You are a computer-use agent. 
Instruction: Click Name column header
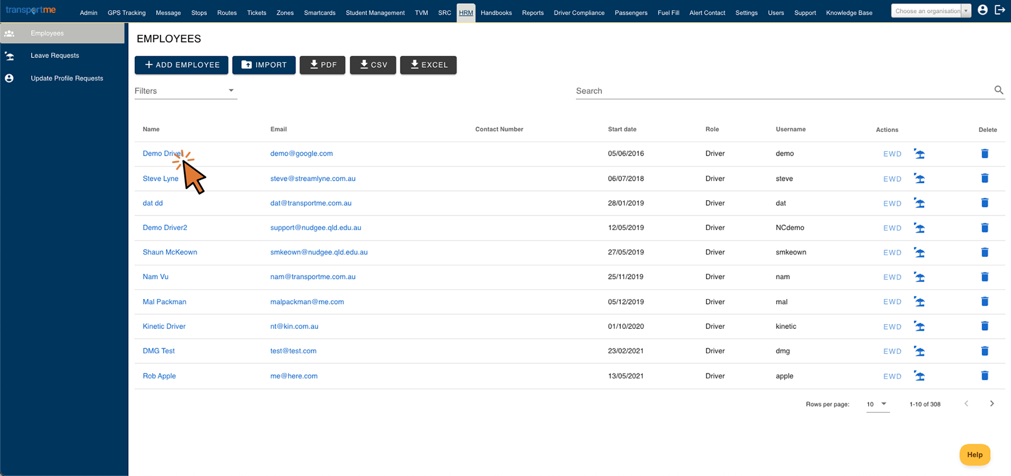151,129
